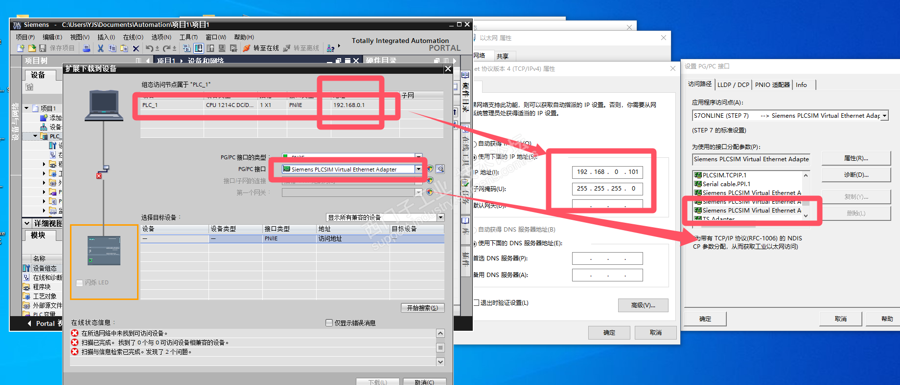Collapse the 详细视图 panel

pyautogui.click(x=27, y=223)
